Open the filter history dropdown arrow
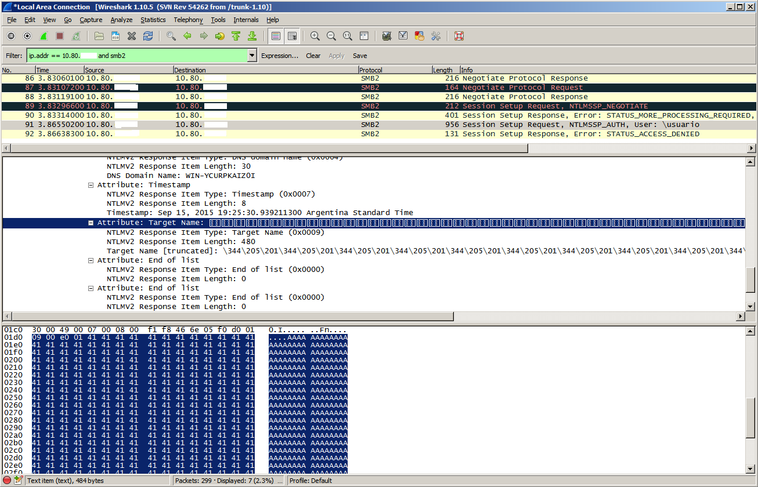 (x=252, y=56)
